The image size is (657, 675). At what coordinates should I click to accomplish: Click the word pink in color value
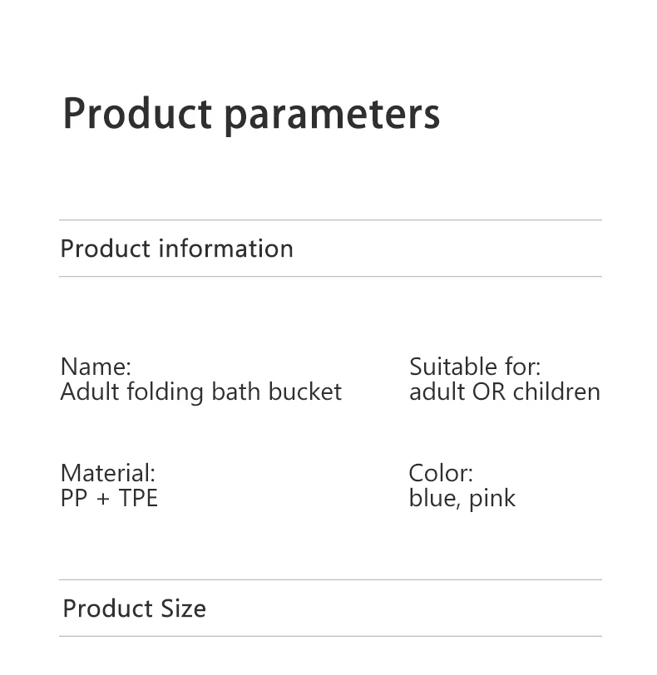coord(492,500)
